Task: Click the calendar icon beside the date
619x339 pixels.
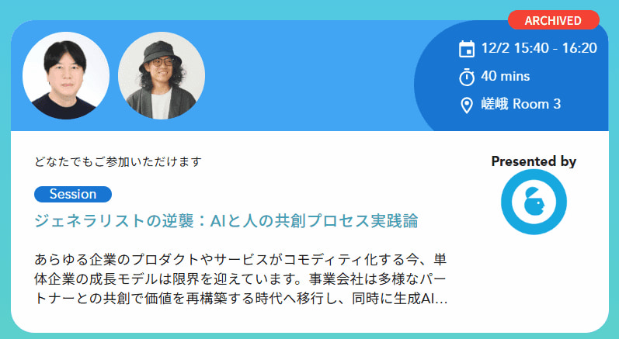Action: (x=467, y=49)
